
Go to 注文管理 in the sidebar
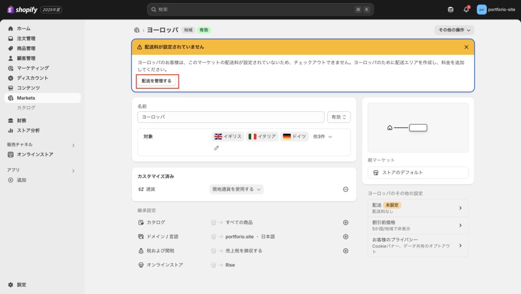point(26,39)
